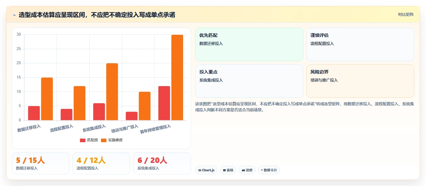Open the 4 / 12人 data card
This screenshot has width=426, height=186.
click(101, 163)
